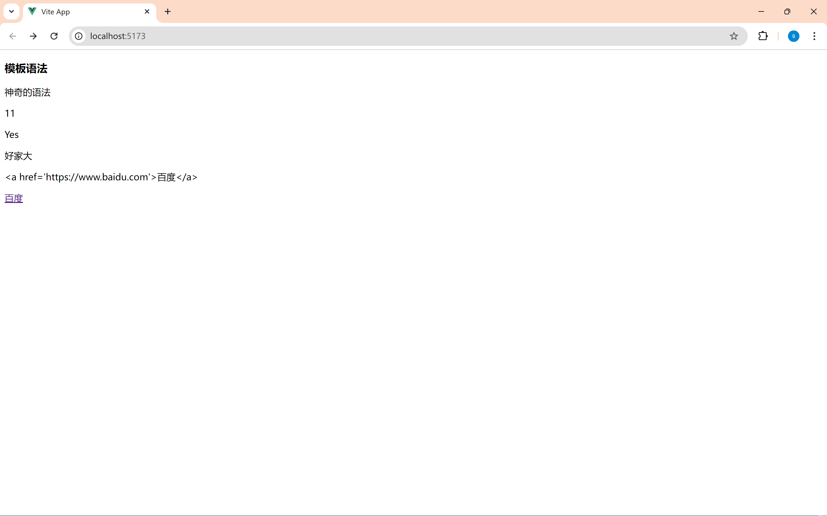This screenshot has height=516, width=827.
Task: Reload the localhost page
Action: (x=54, y=36)
